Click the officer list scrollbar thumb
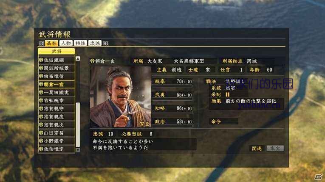This screenshot has height=182, width=325. point(78,124)
